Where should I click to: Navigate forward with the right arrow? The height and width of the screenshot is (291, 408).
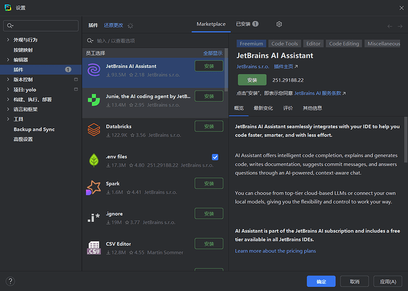400,26
